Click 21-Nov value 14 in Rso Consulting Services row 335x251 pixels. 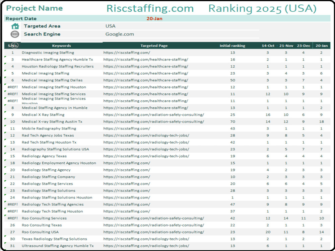[286, 218]
